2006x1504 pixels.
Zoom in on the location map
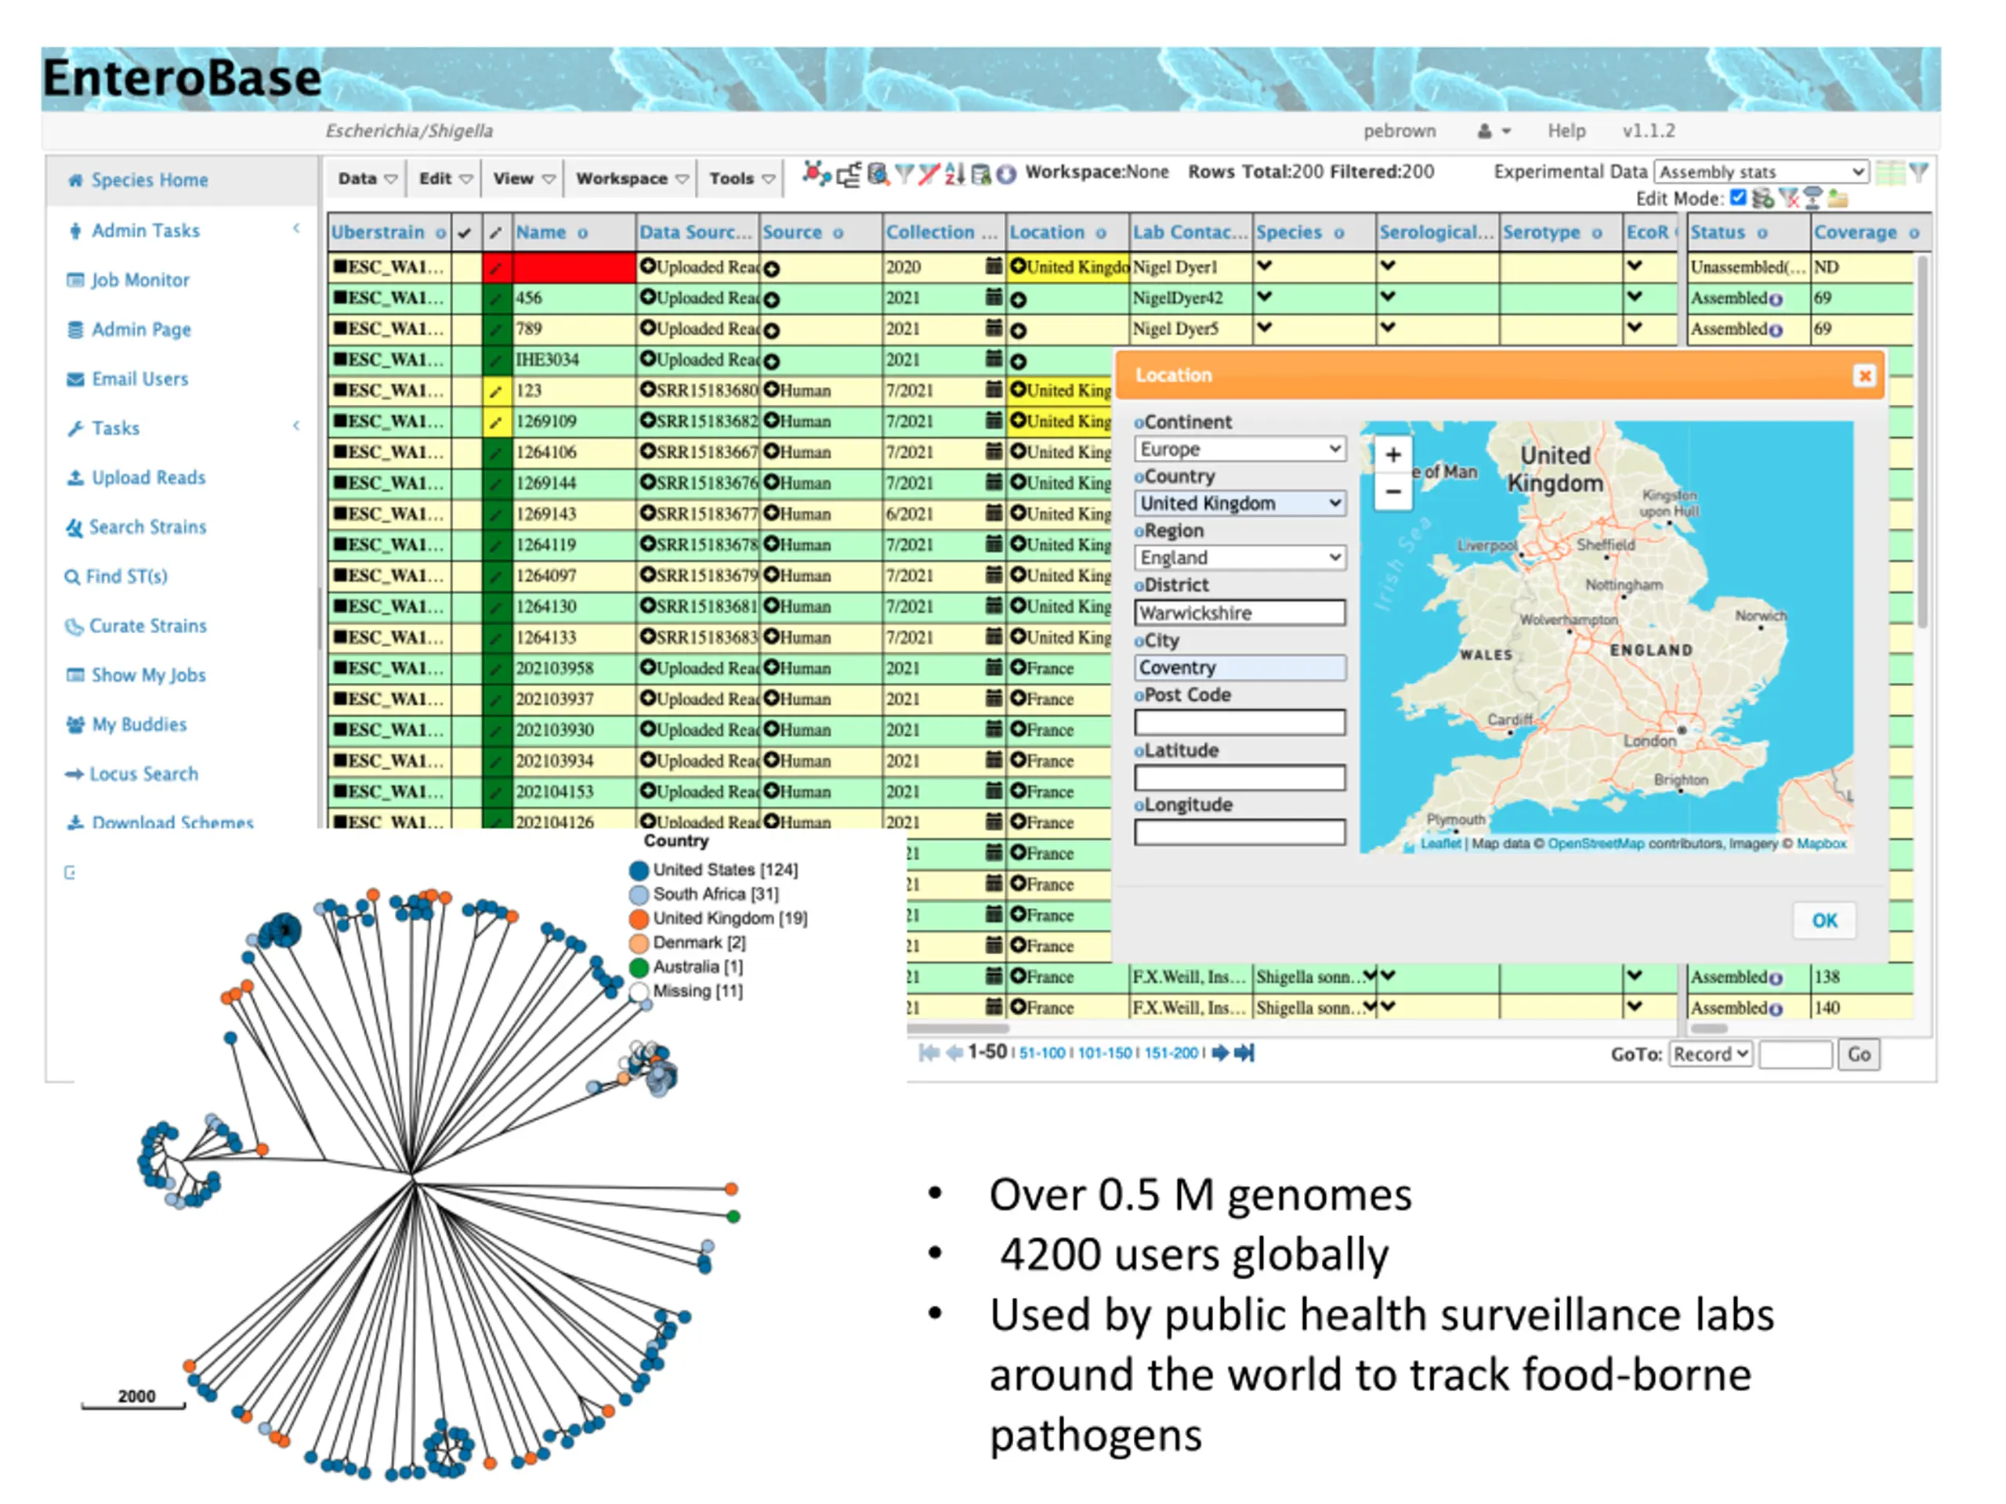pyautogui.click(x=1393, y=455)
